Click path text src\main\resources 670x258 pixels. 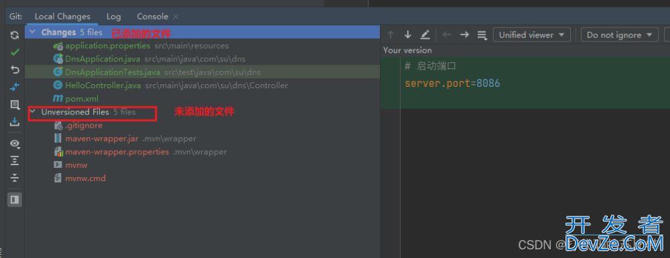pyautogui.click(x=192, y=45)
